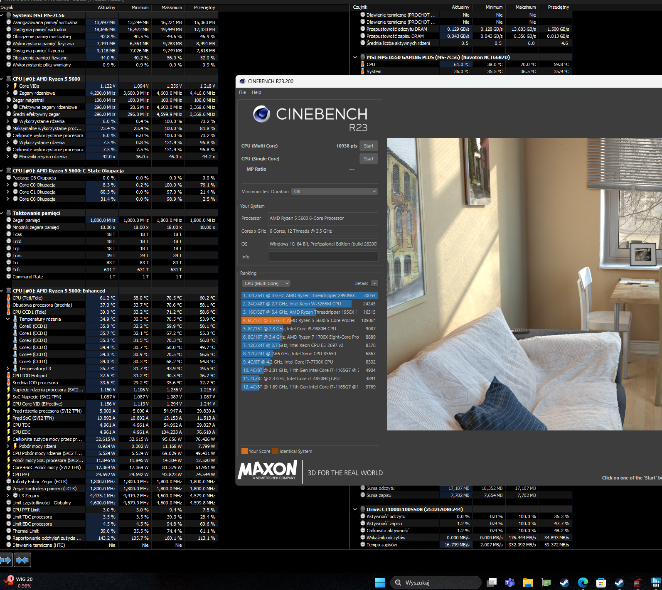
Task: Click the sensor icon beside Command Rate
Action: pyautogui.click(x=9, y=277)
